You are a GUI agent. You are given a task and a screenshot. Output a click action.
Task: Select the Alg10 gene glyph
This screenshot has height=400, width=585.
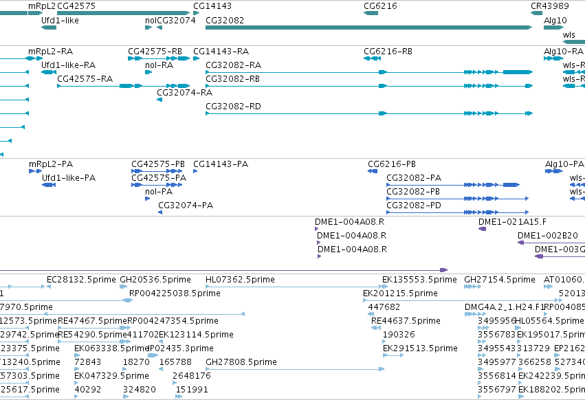(553, 27)
